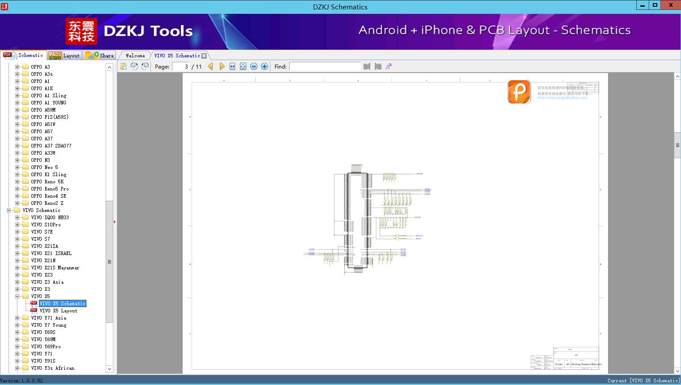This screenshot has width=681, height=385.
Task: Open VIVO X5 Layout PDF file
Action: pos(58,311)
